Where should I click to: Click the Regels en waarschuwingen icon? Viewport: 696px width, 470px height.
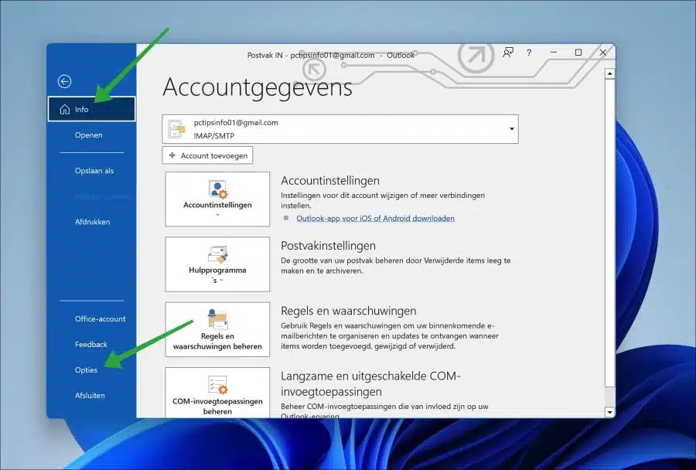(x=217, y=319)
